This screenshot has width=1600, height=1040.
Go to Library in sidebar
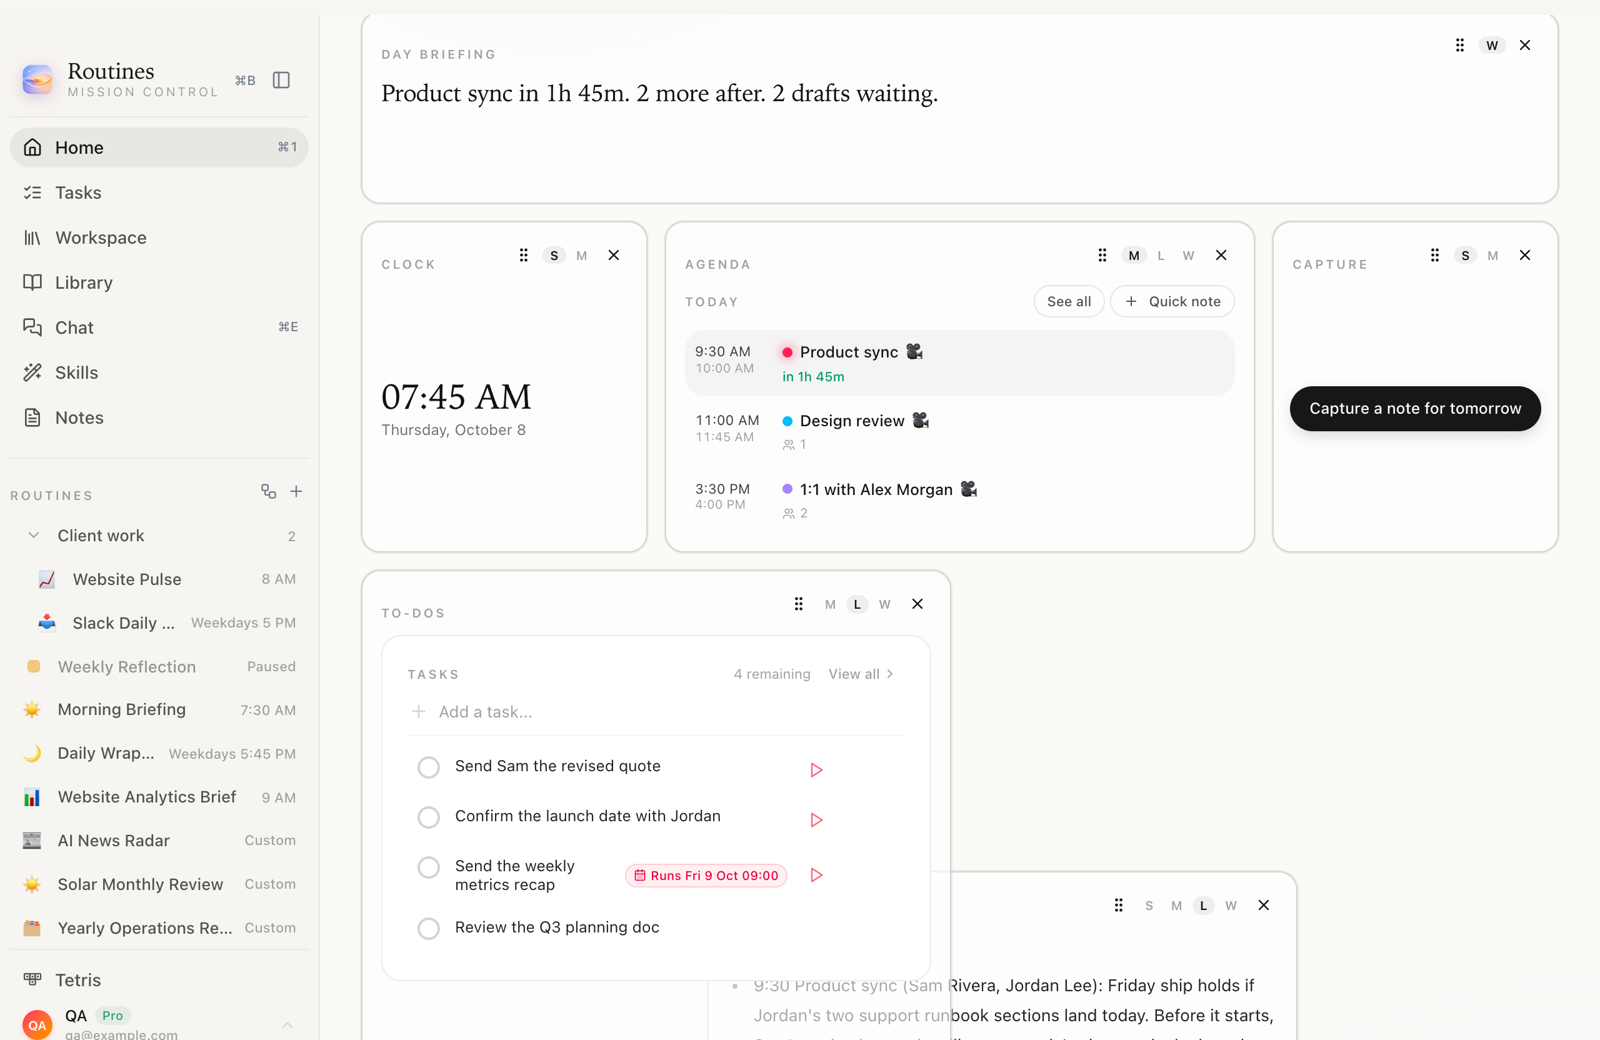click(x=159, y=282)
